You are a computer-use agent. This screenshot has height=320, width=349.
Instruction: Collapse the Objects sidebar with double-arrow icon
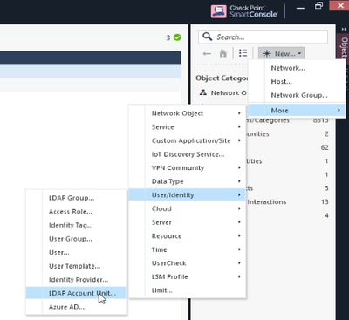pos(344,29)
